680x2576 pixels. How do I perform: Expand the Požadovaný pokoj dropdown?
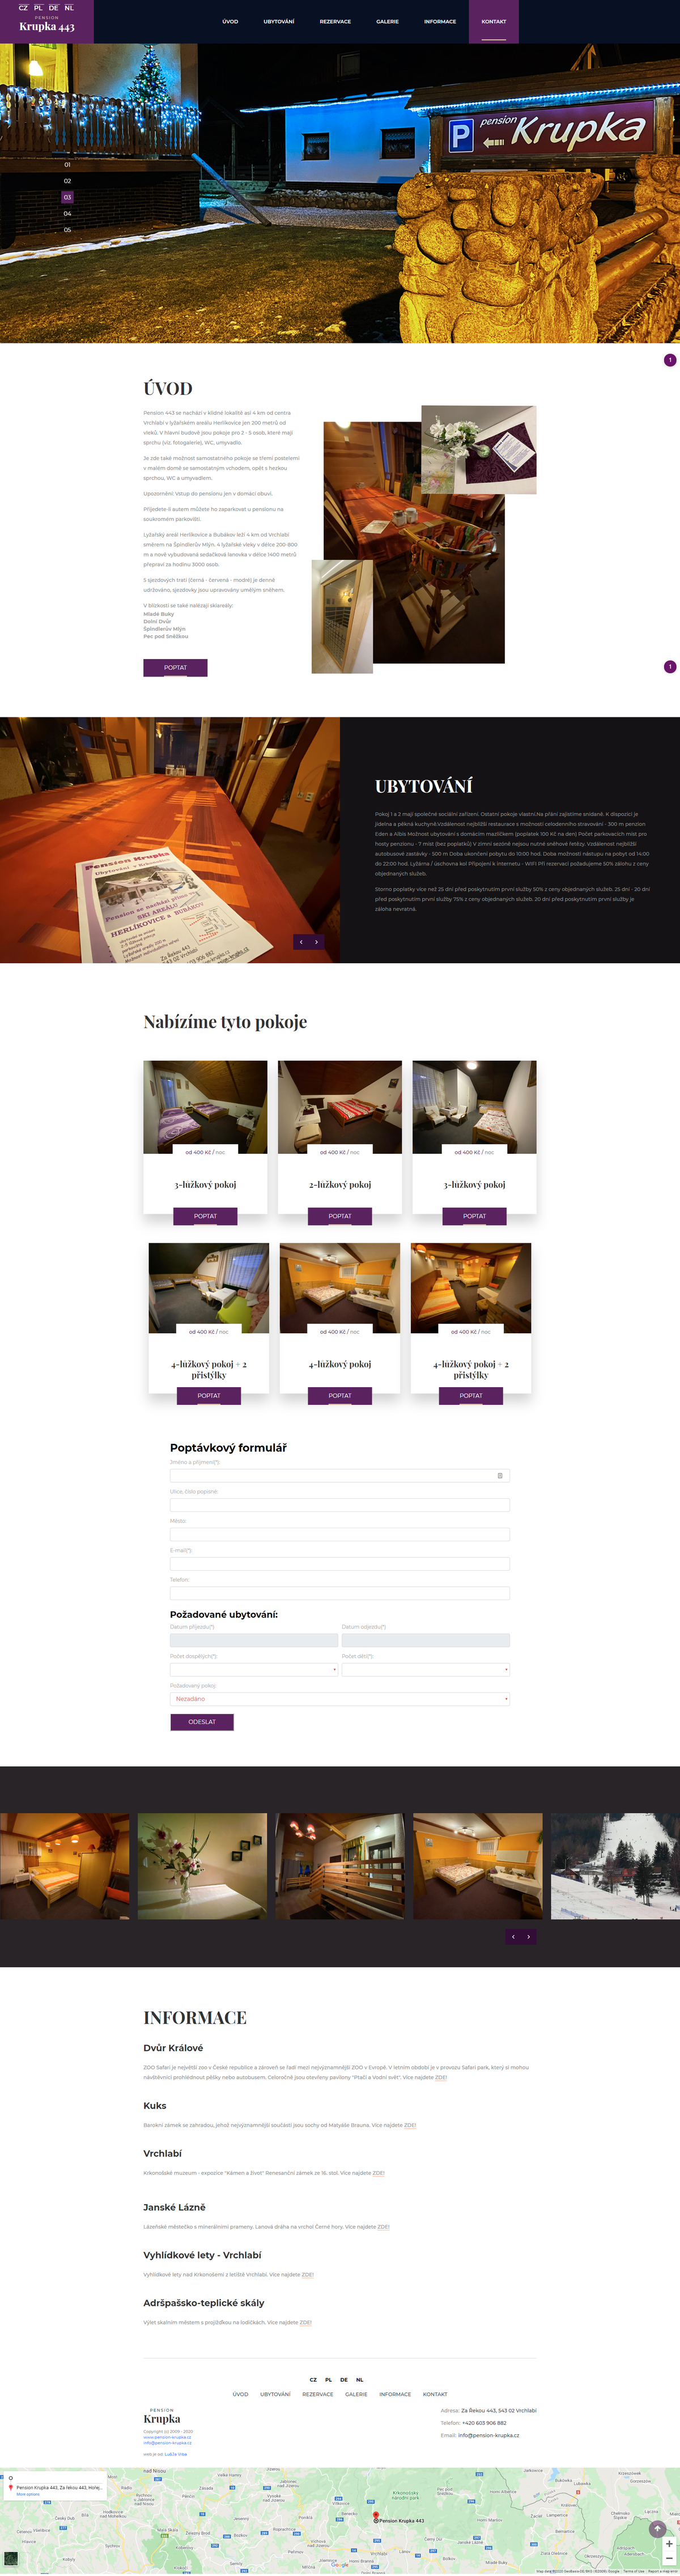pyautogui.click(x=340, y=1698)
